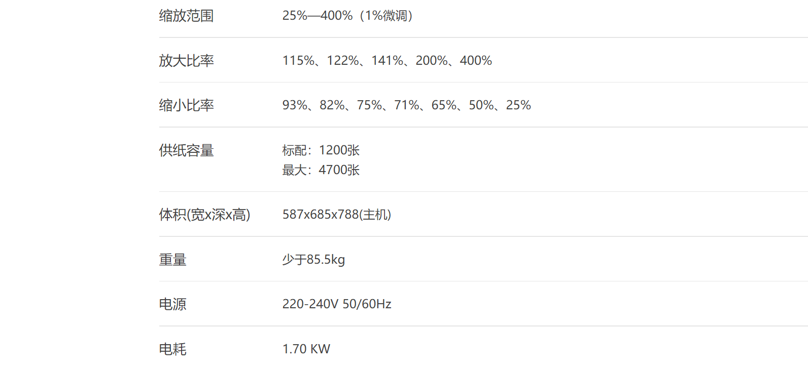
Task: Click 400% in the 放大比率 row
Action: (476, 61)
